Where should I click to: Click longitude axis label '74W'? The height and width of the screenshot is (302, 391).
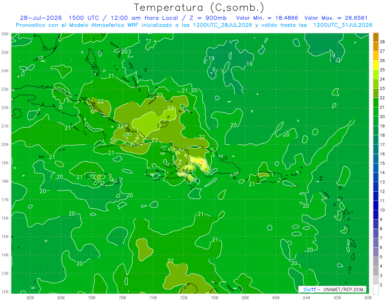click(153, 297)
